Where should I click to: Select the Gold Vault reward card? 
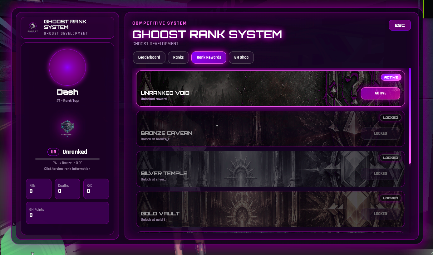270,209
